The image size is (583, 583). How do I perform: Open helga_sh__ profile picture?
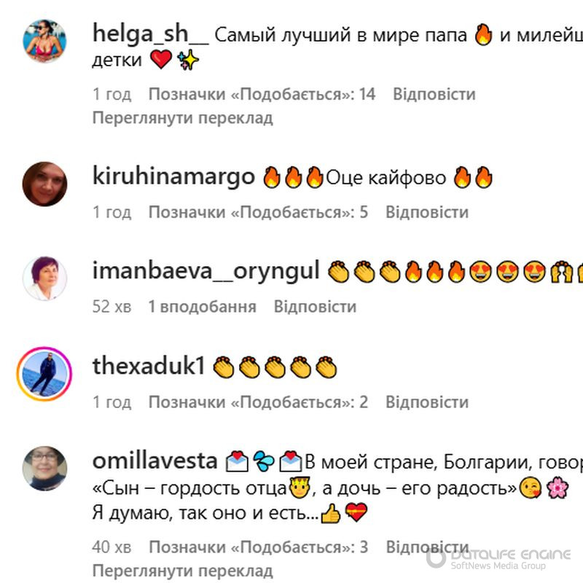(44, 41)
